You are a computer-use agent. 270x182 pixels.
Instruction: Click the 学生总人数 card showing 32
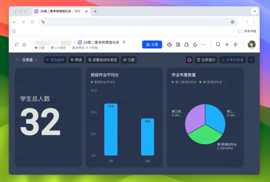[48, 118]
